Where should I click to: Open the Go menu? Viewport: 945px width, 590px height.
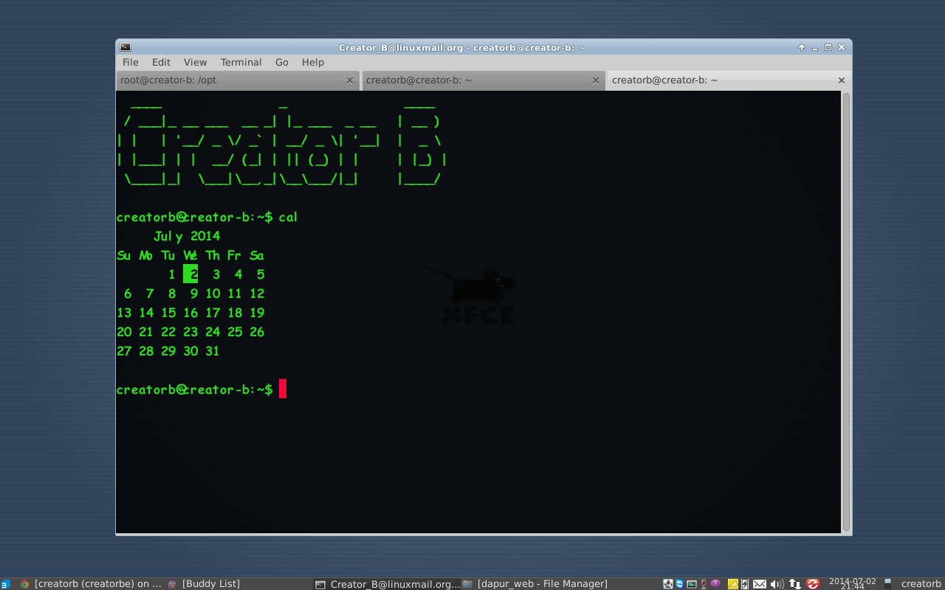coord(281,62)
